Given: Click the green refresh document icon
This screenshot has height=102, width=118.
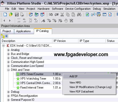Looking at the screenshot, I should [x=87, y=14].
